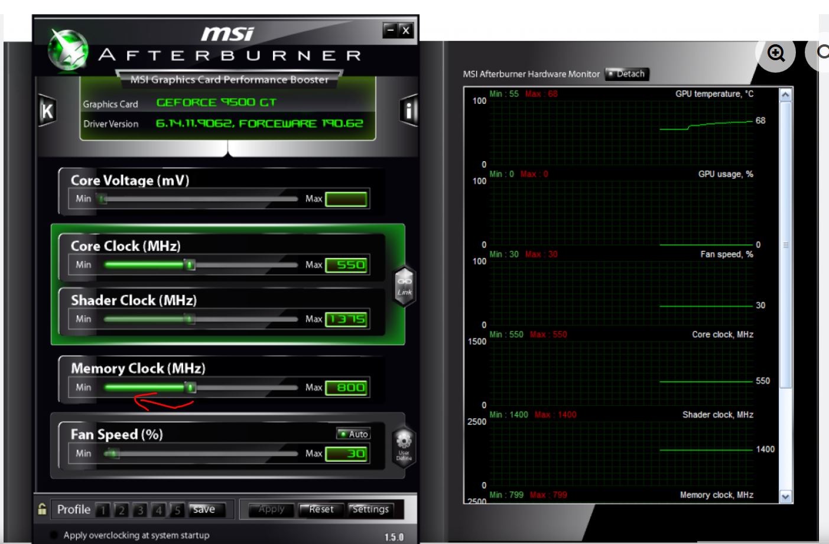829x544 pixels.
Task: Click the 'Min : 1400' shader clock reading
Action: tap(509, 415)
